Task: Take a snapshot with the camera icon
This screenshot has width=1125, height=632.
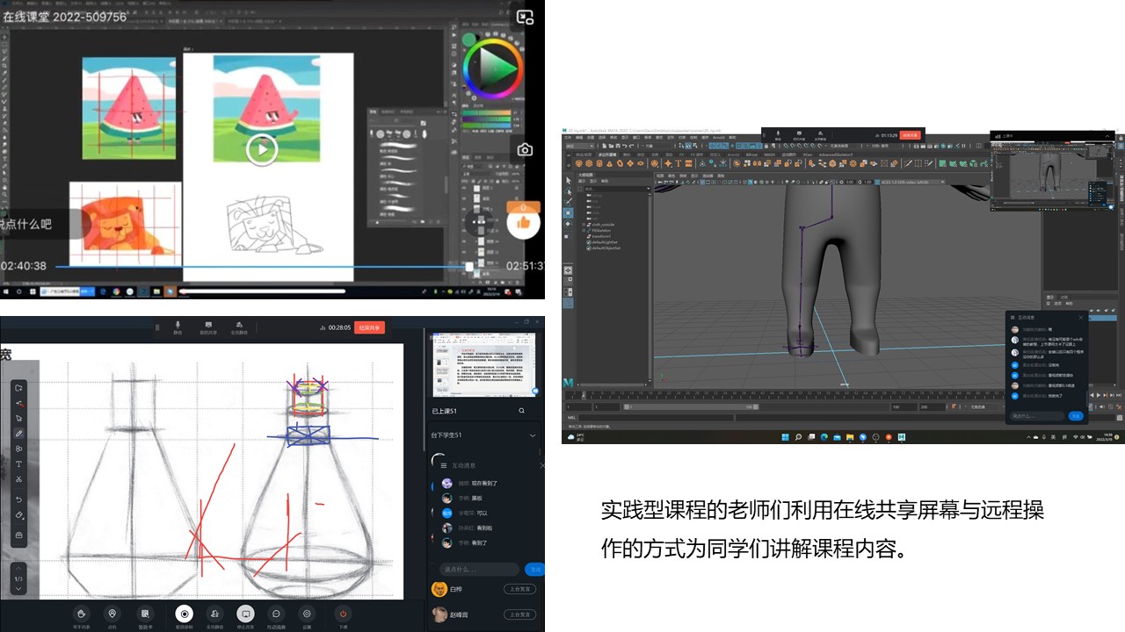Action: point(525,150)
